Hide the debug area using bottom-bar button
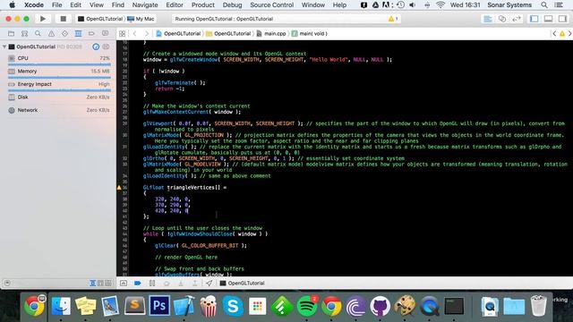573x322 pixels. click(x=124, y=283)
